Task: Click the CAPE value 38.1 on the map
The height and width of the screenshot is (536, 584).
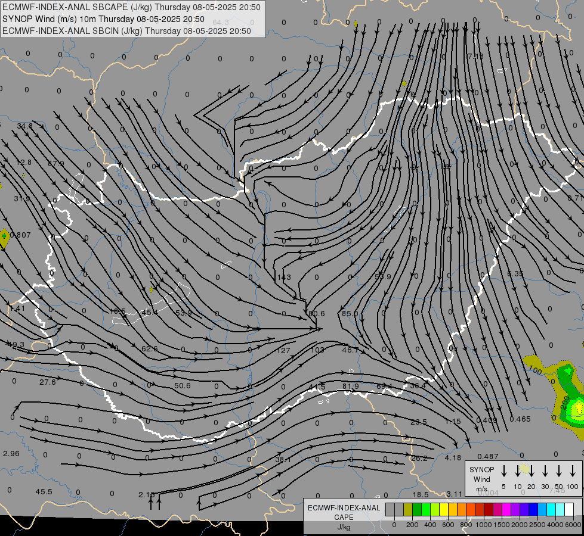Action: point(283,460)
